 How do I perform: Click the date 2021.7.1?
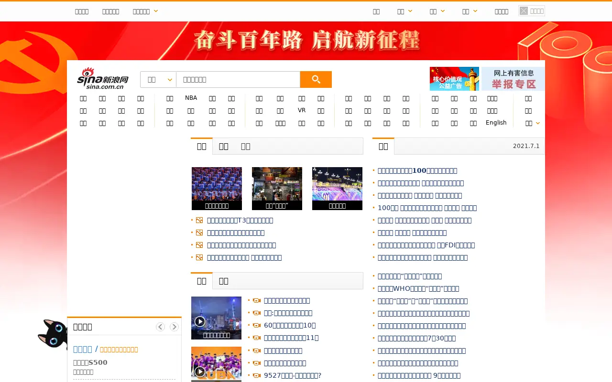(x=526, y=146)
